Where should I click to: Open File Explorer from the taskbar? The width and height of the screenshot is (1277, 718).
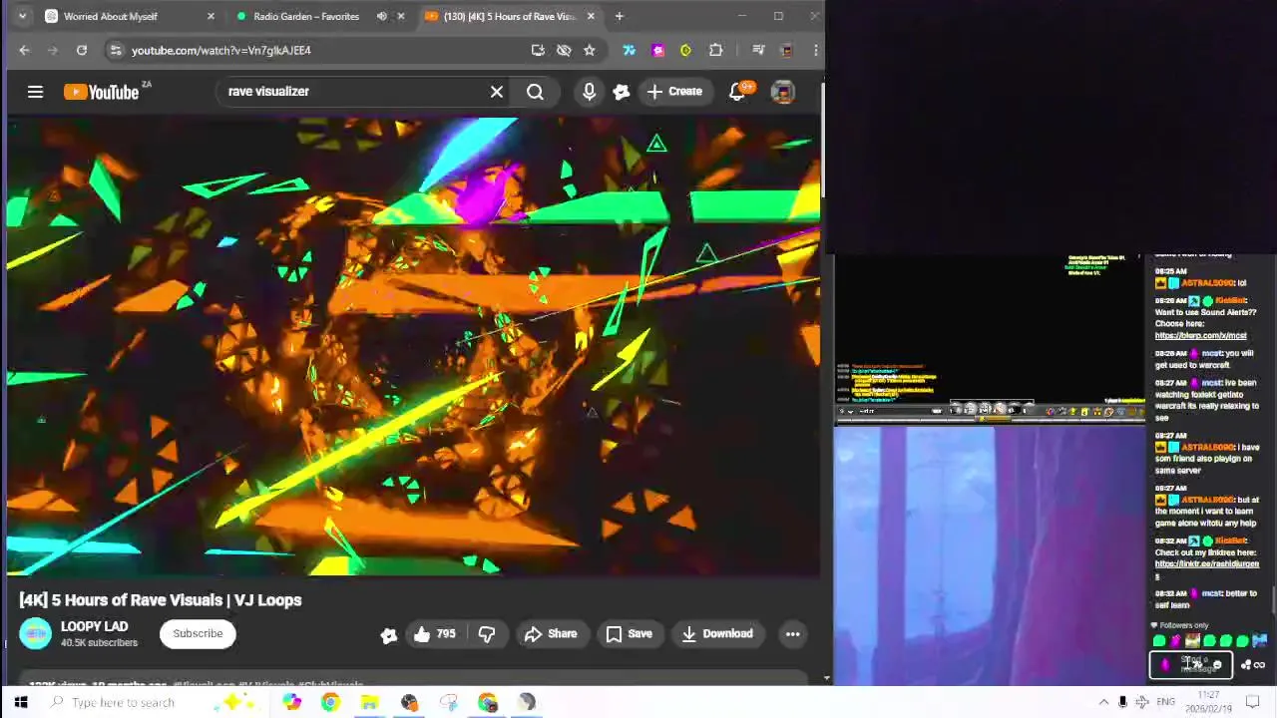369,702
